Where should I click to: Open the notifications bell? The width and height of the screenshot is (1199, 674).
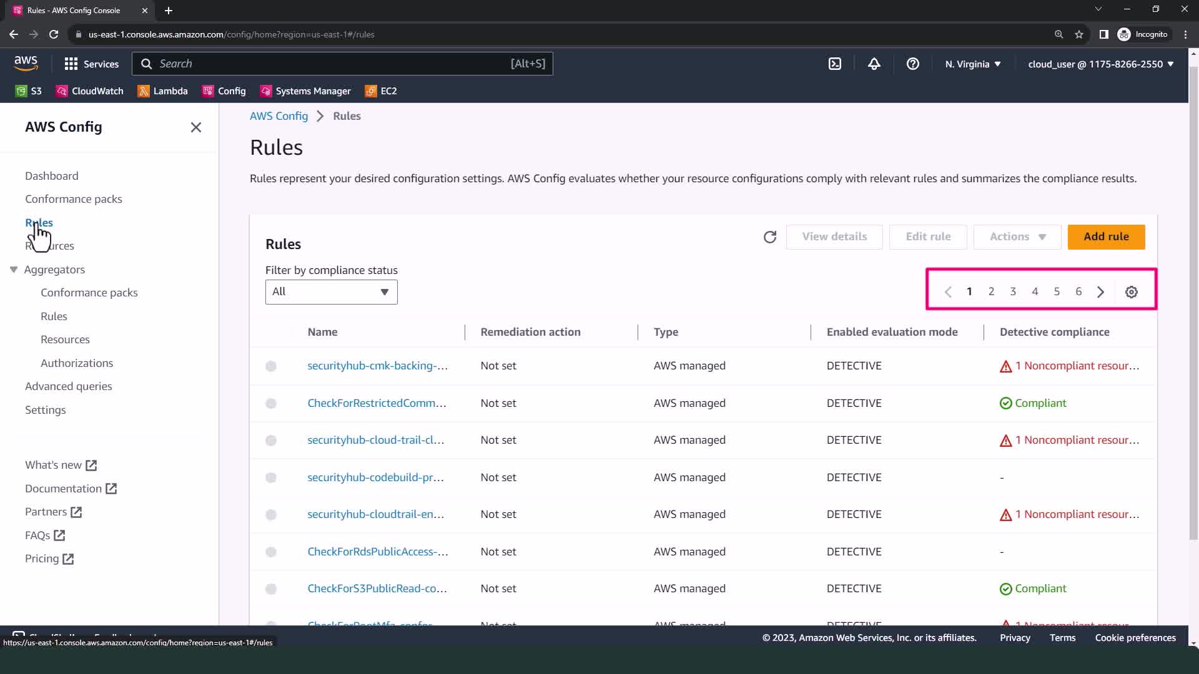coord(874,64)
